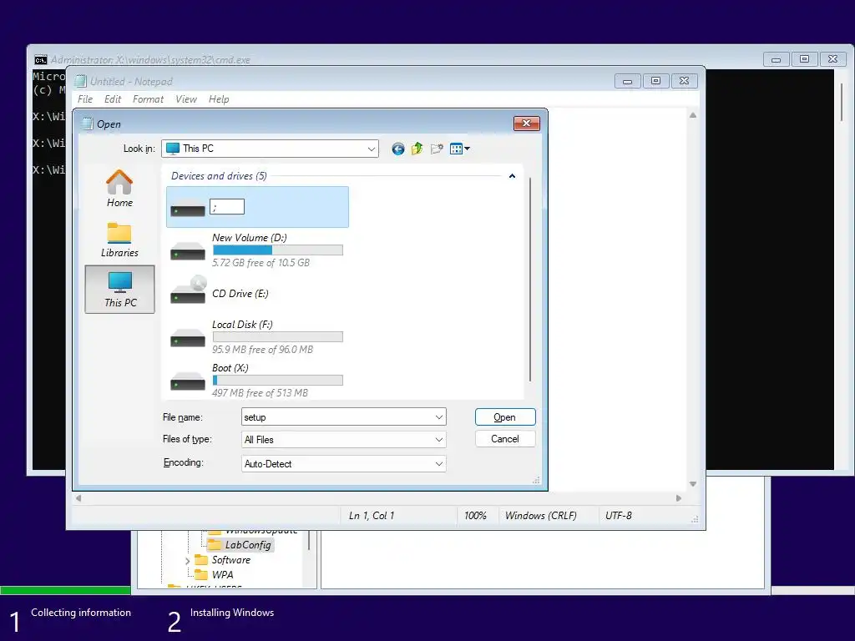
Task: Maximize the Notepad window
Action: click(x=656, y=81)
